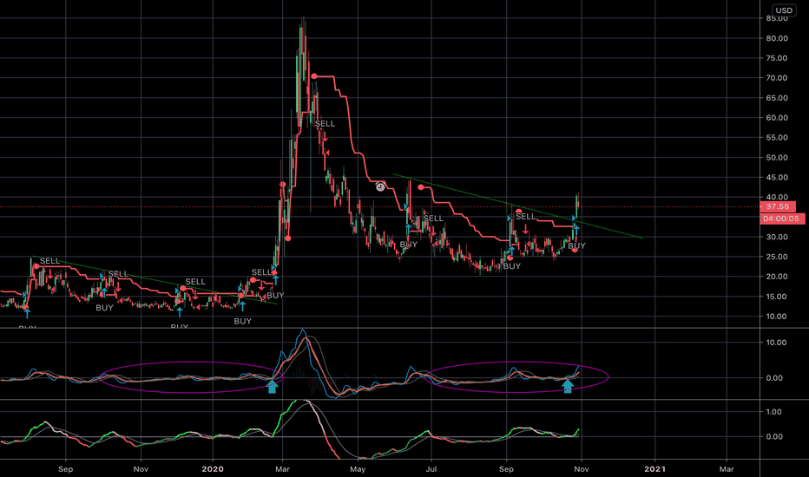The image size is (809, 477).
Task: Click the 25.00 price axis label
Action: (777, 257)
